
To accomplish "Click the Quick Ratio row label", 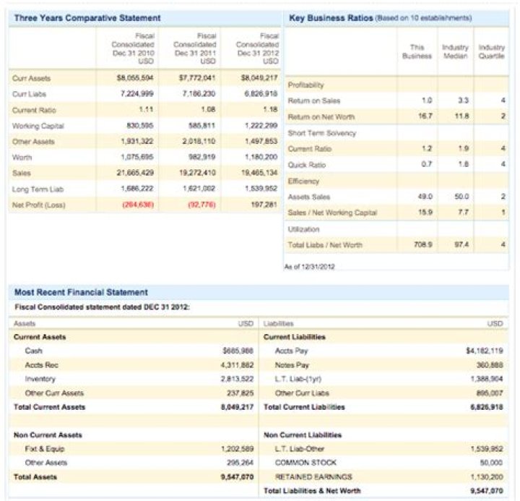I will coord(307,165).
